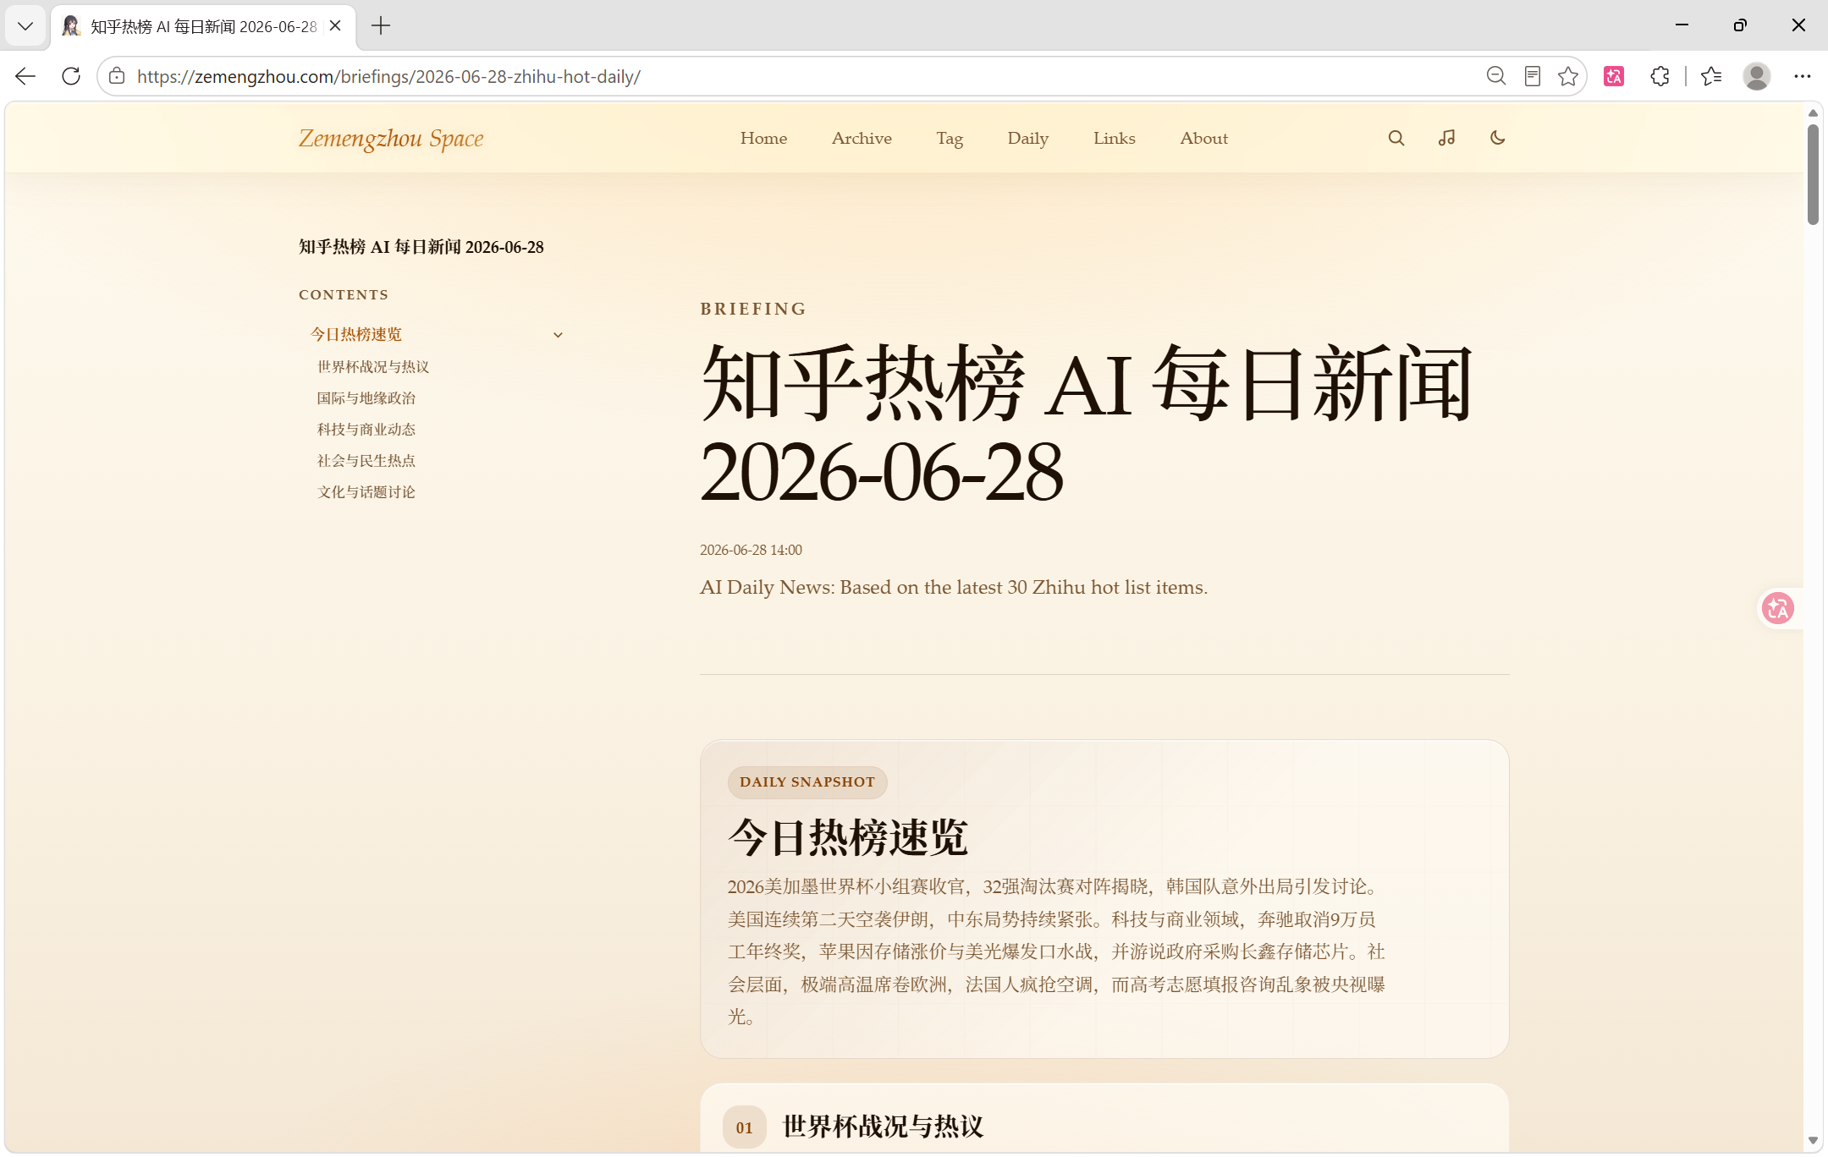Viewport: 1828px width, 1157px height.
Task: Jump to 世界杯战况与热议 in contents
Action: coord(373,367)
